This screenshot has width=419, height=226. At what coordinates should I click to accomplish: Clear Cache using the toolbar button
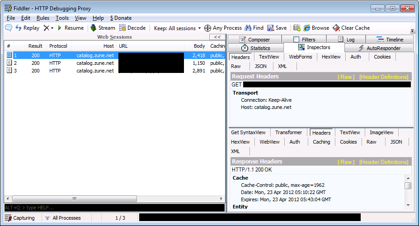[x=351, y=27]
